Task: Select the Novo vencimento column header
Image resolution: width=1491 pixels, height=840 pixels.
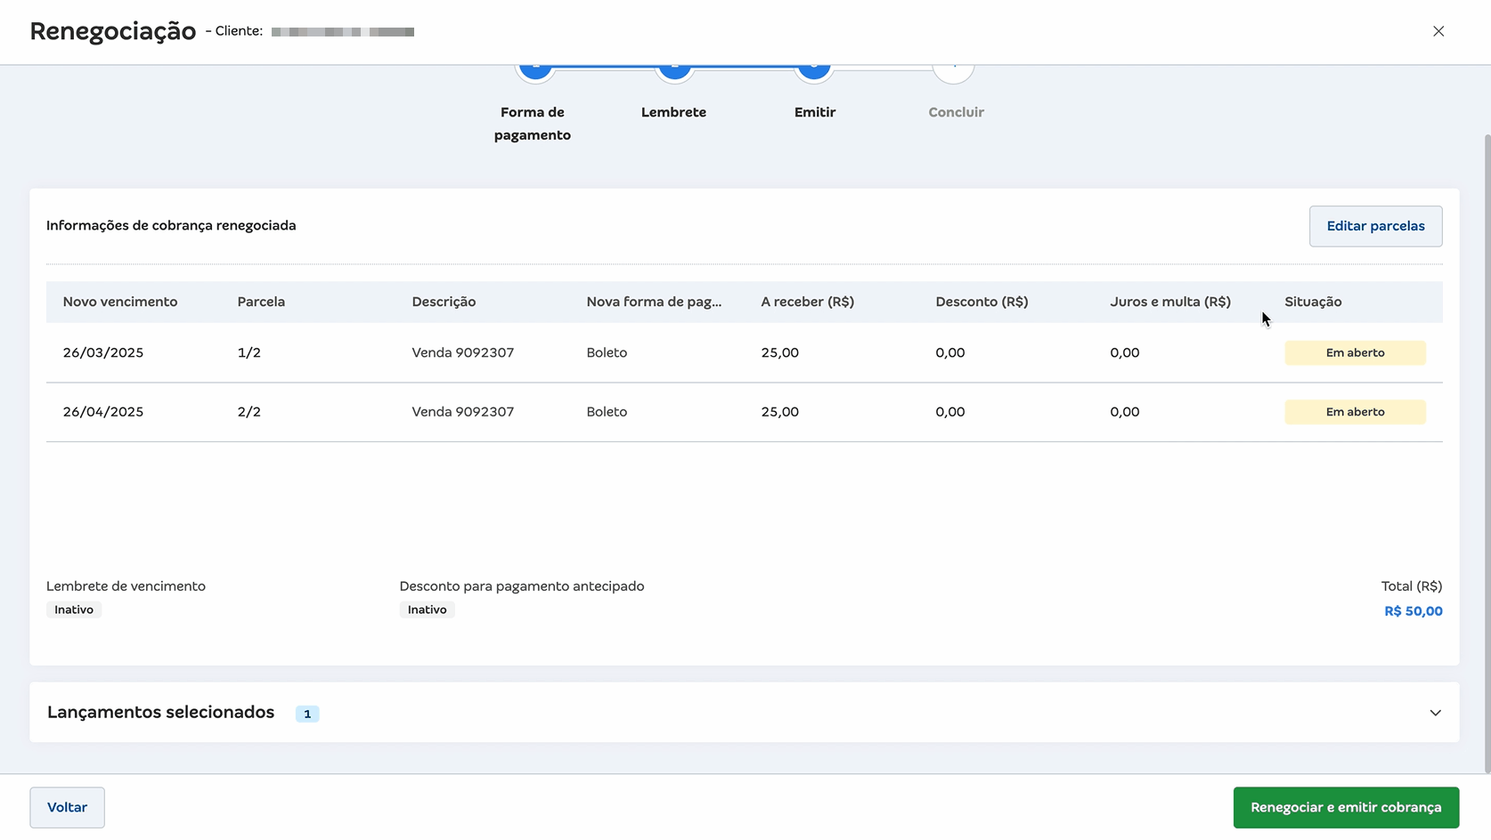Action: click(120, 302)
